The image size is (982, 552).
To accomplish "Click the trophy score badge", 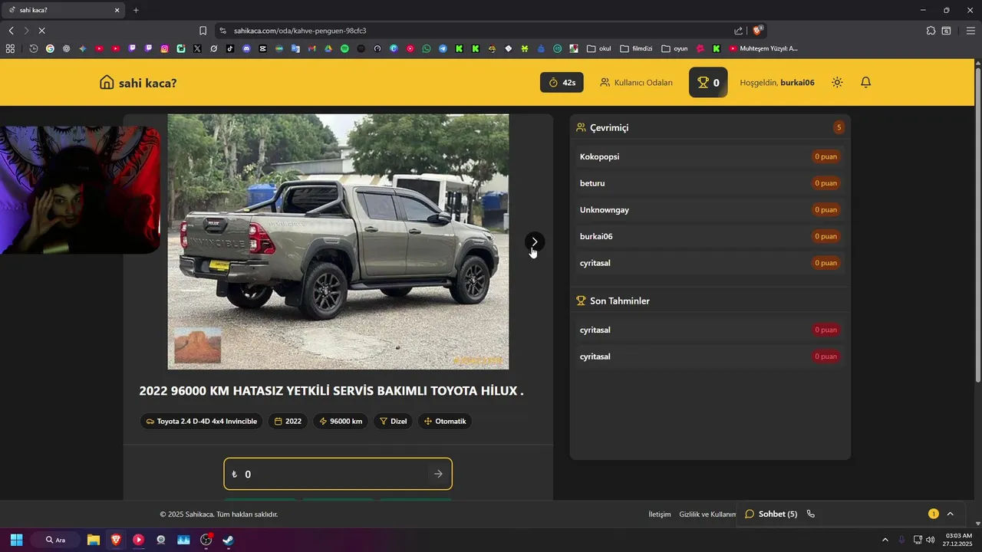I will (x=708, y=82).
